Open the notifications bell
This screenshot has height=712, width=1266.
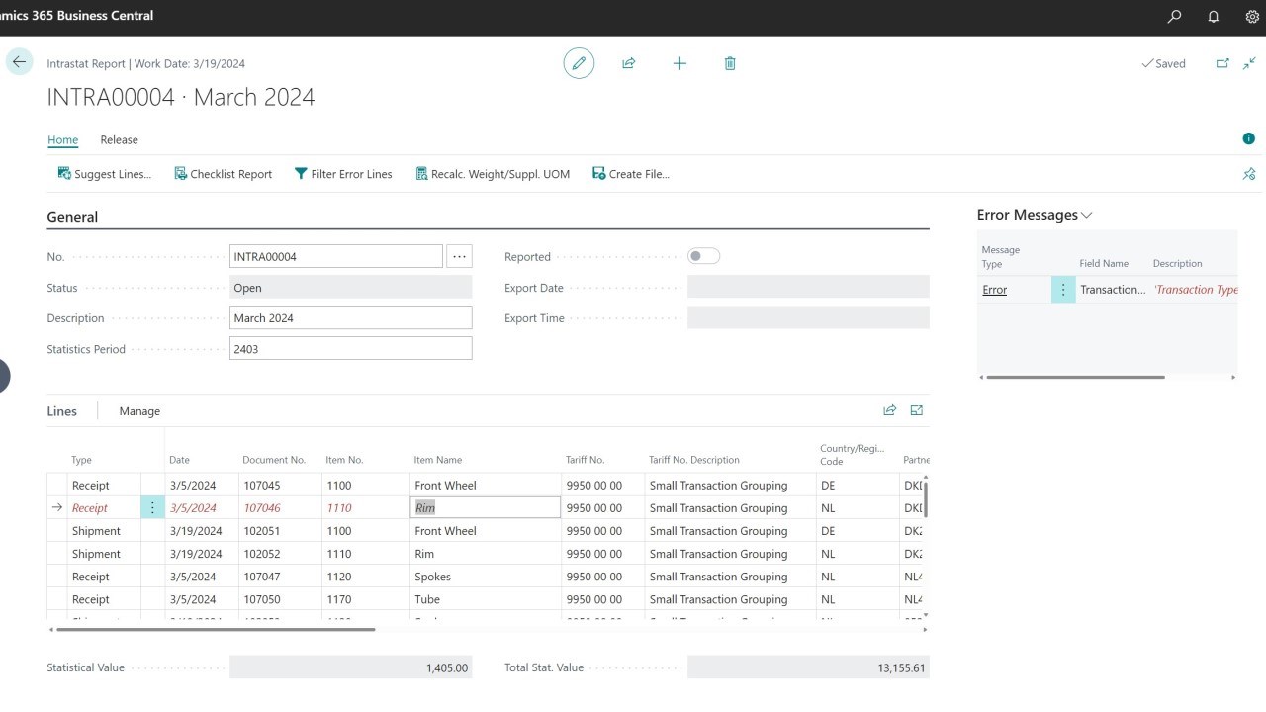1214,17
